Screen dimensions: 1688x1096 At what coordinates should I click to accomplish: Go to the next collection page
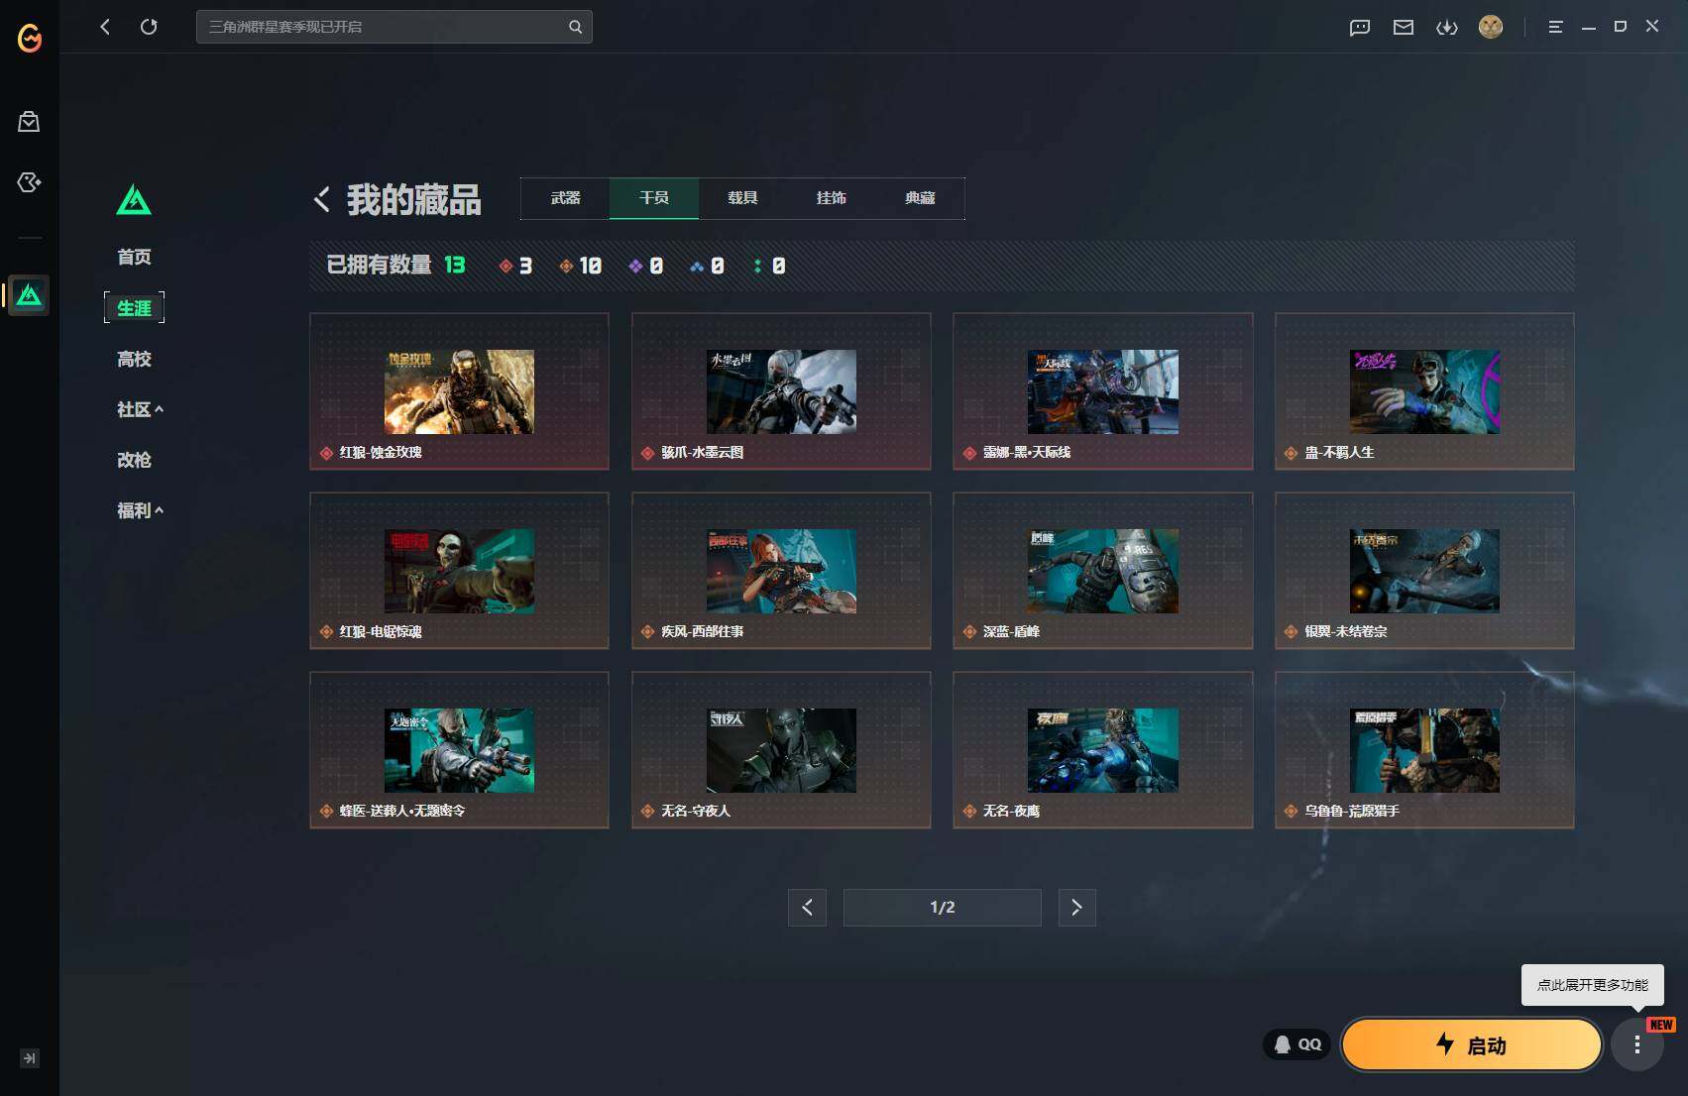click(x=1076, y=908)
